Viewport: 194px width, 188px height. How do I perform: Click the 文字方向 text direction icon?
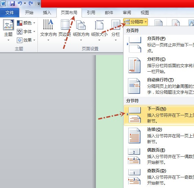[x=48, y=24]
